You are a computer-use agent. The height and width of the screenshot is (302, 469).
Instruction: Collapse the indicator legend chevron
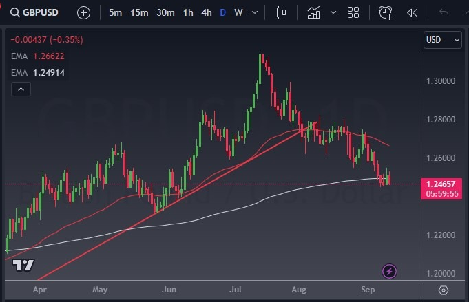[21, 89]
